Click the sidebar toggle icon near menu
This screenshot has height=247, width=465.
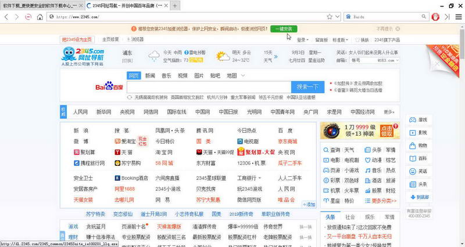coord(447,17)
